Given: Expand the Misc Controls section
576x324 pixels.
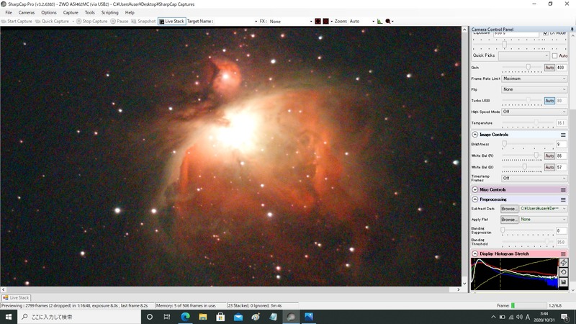Looking at the screenshot, I should [x=474, y=189].
